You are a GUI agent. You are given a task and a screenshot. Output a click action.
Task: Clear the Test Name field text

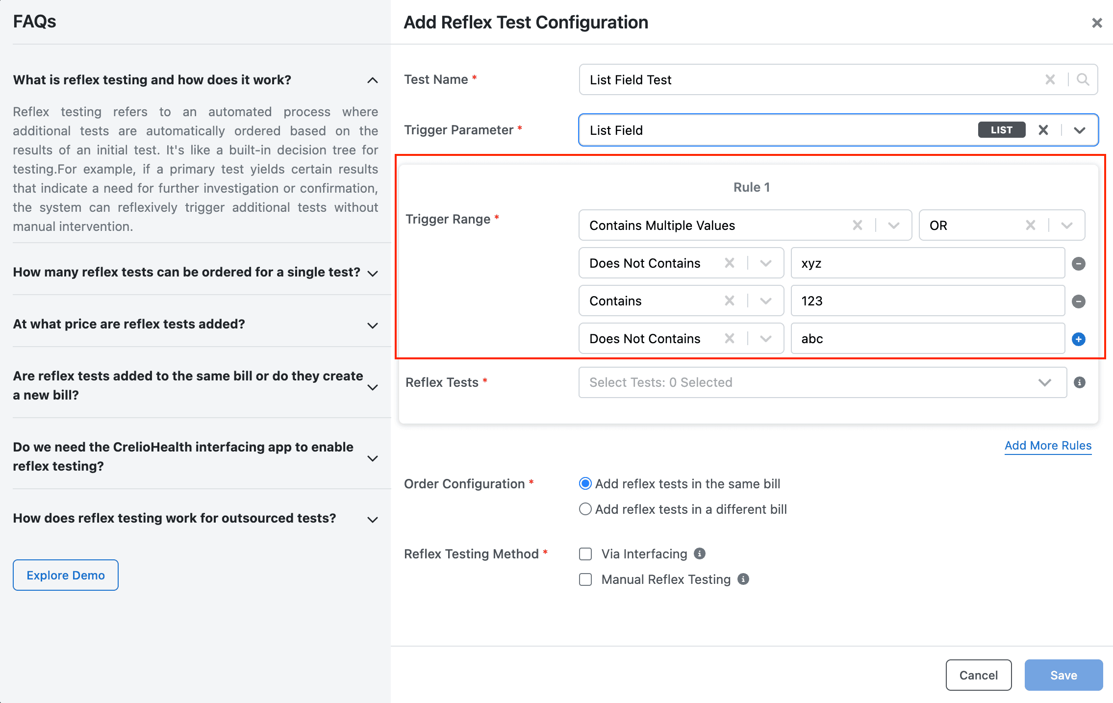1050,79
